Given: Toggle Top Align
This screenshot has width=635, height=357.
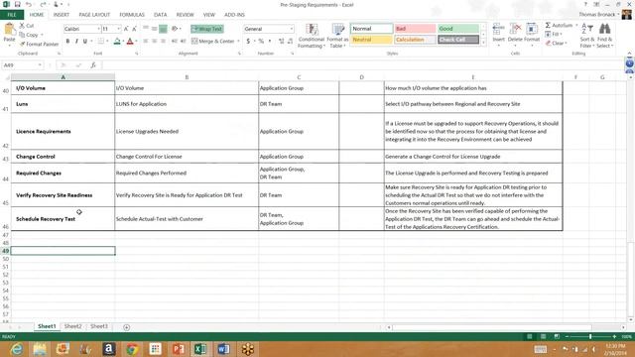Looking at the screenshot, I should click(146, 29).
